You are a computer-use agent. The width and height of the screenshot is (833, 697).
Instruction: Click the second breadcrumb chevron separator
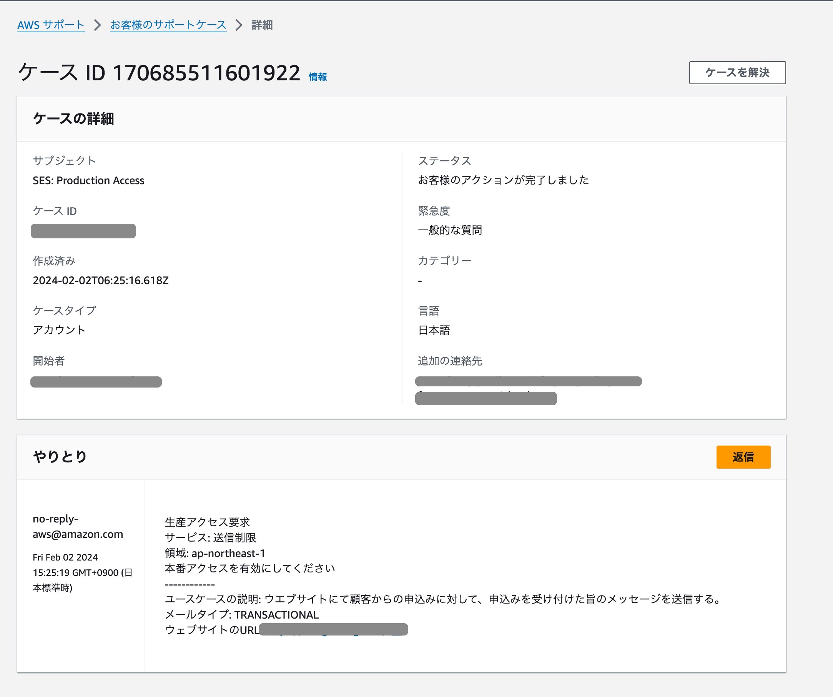coord(239,25)
